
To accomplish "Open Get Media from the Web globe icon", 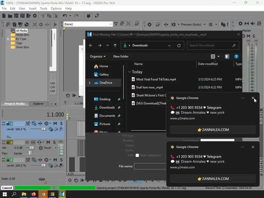I will tap(27, 24).
